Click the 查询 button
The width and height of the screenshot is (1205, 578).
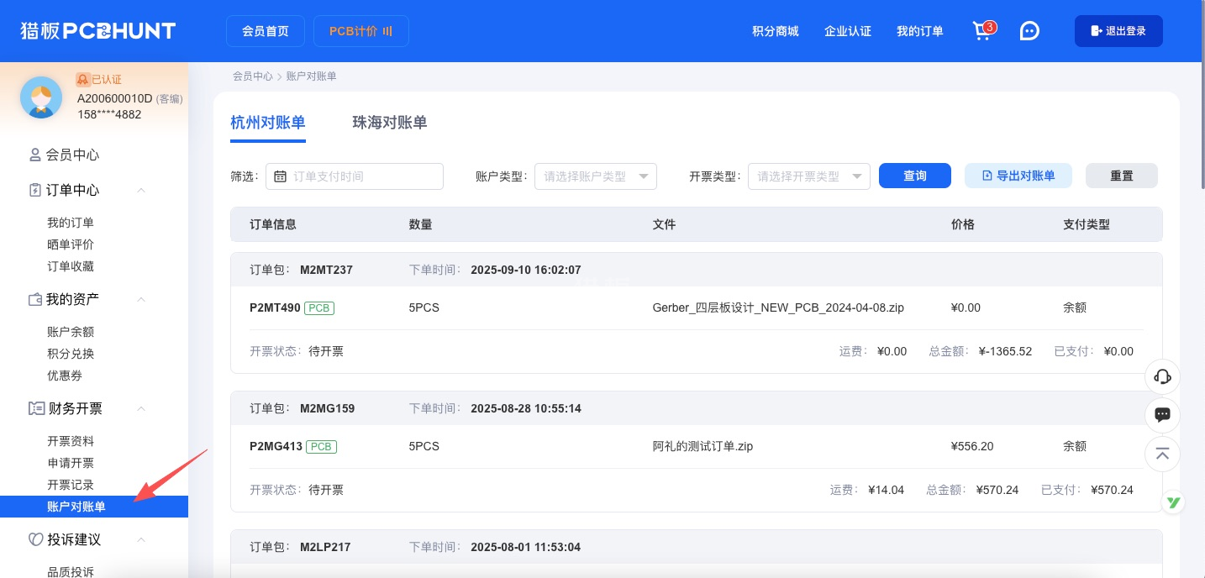pos(915,176)
